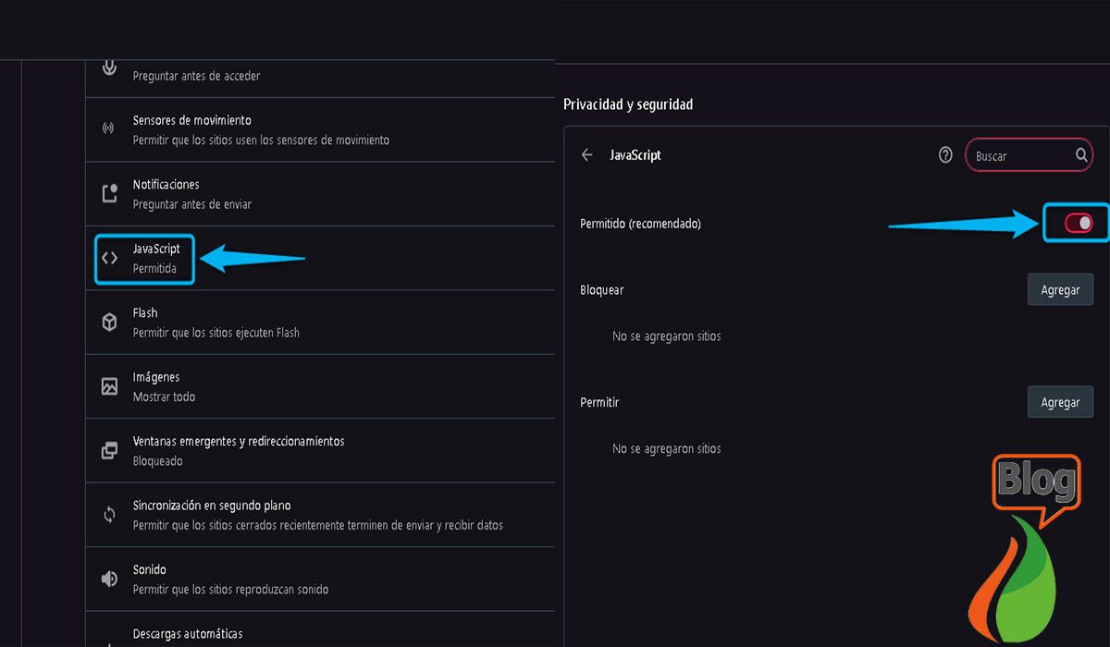
Task: Click Agregar button next to Bloquear
Action: click(1060, 289)
